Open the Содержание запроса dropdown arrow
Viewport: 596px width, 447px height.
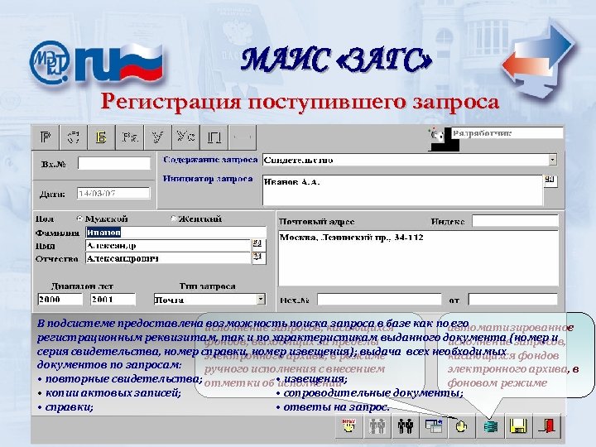pos(553,160)
